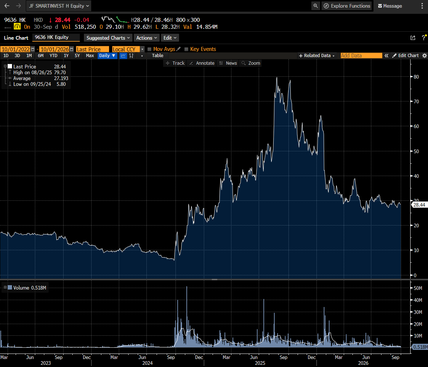
Task: Click the intraday sparkline mini chart
Action: (115, 19)
